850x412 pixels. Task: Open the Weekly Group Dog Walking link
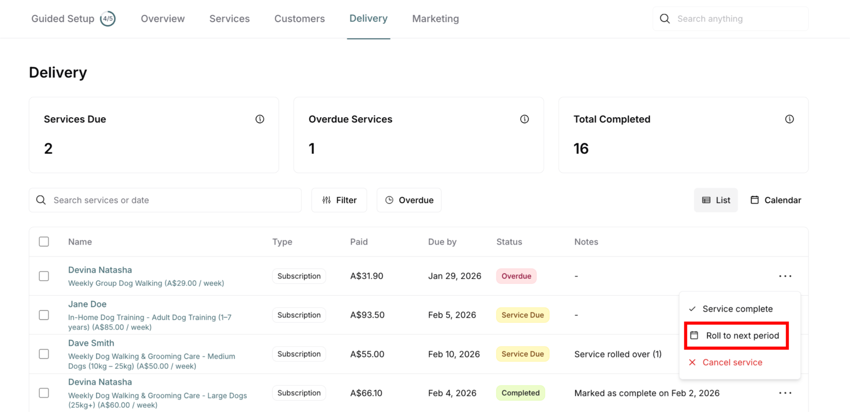(x=146, y=283)
